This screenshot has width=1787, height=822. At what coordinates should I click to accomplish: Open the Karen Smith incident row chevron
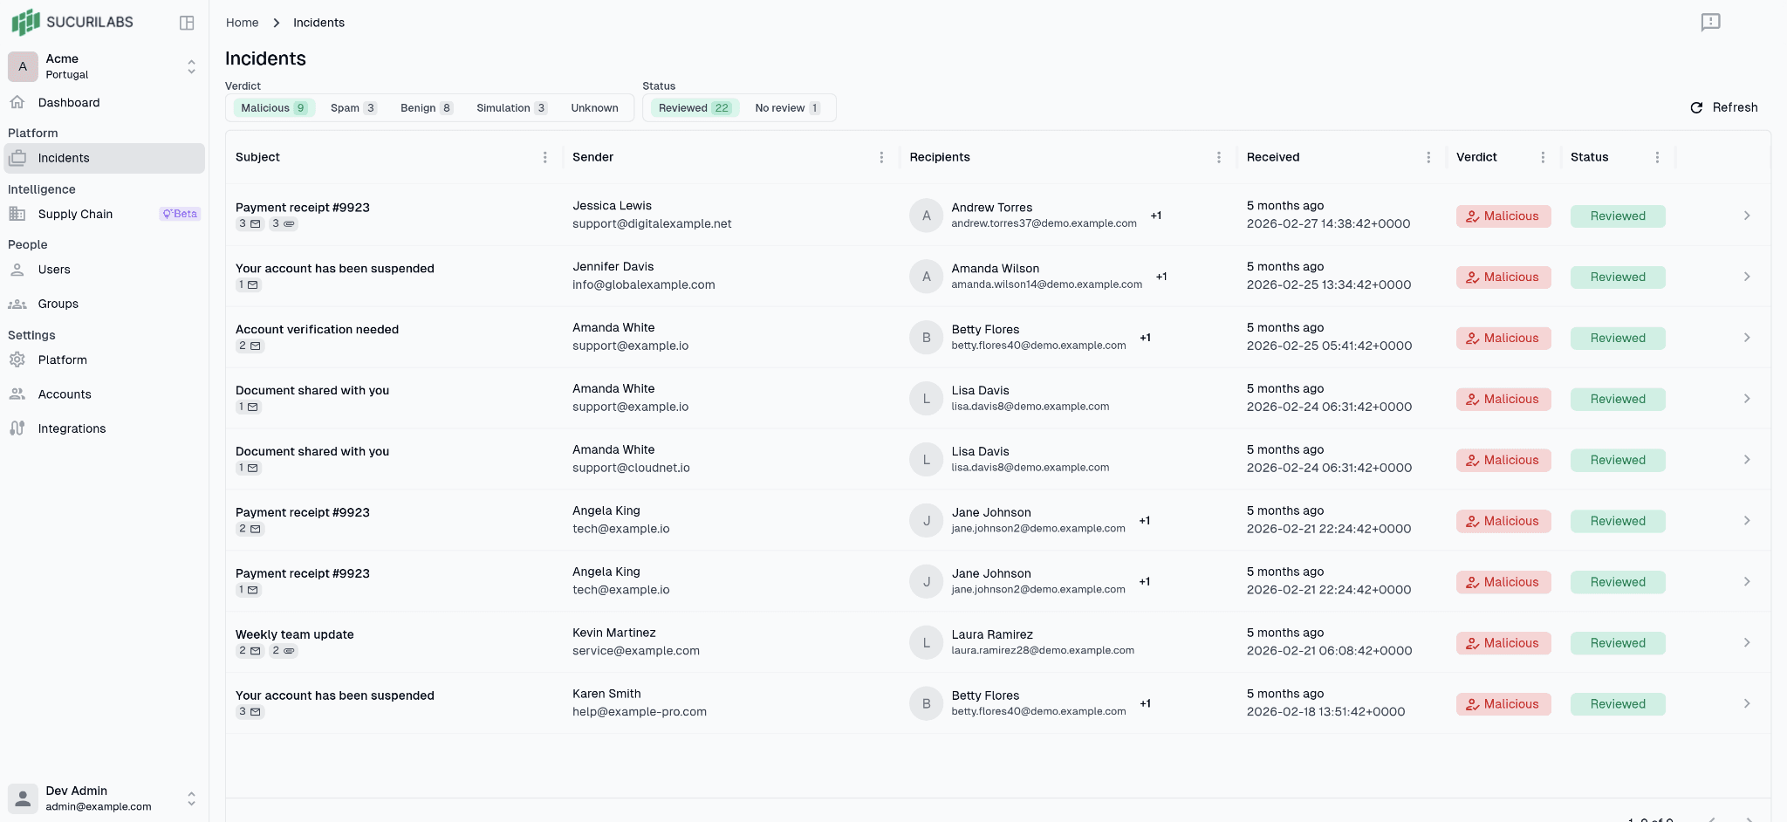click(x=1747, y=704)
